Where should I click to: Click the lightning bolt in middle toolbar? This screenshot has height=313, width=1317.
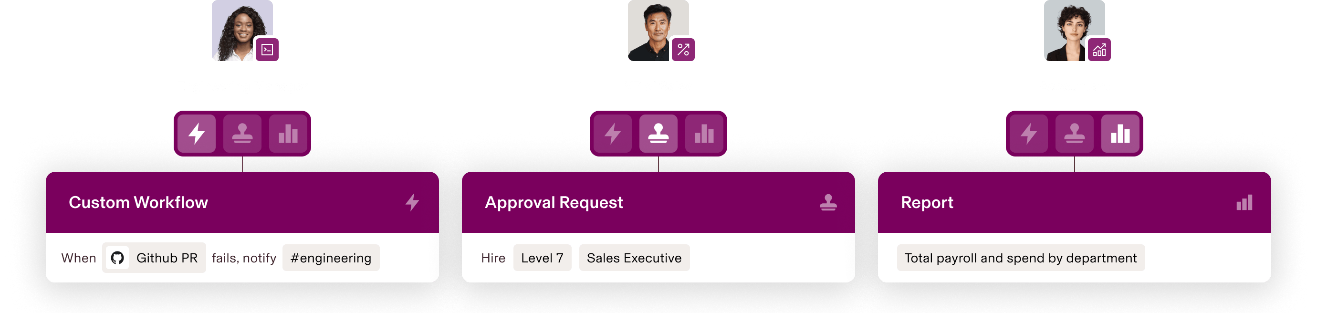click(x=613, y=134)
